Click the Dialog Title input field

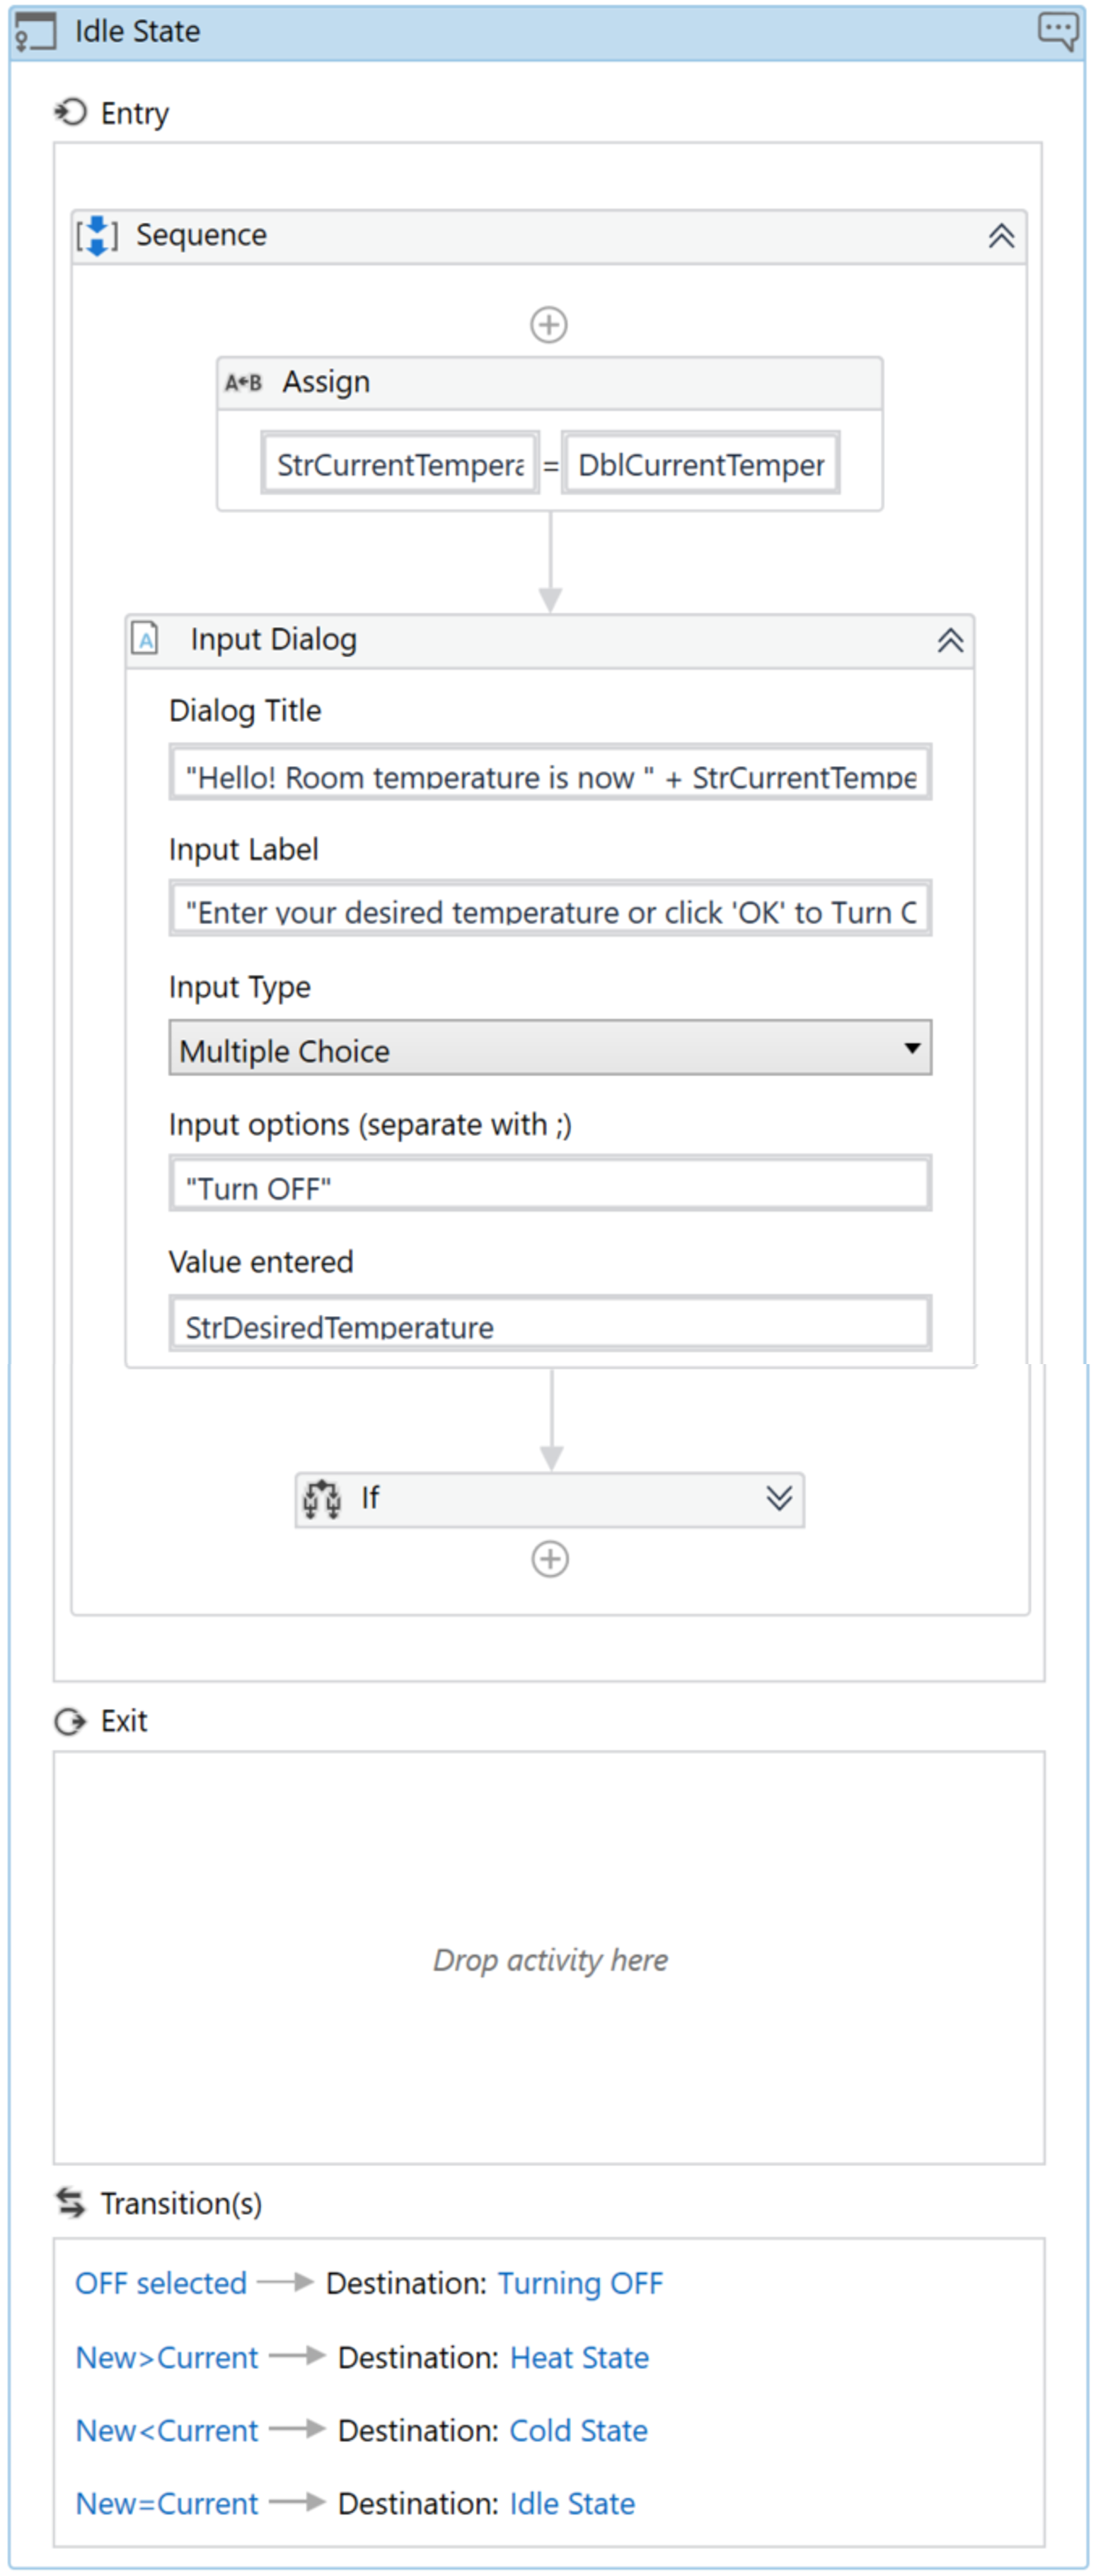[548, 776]
